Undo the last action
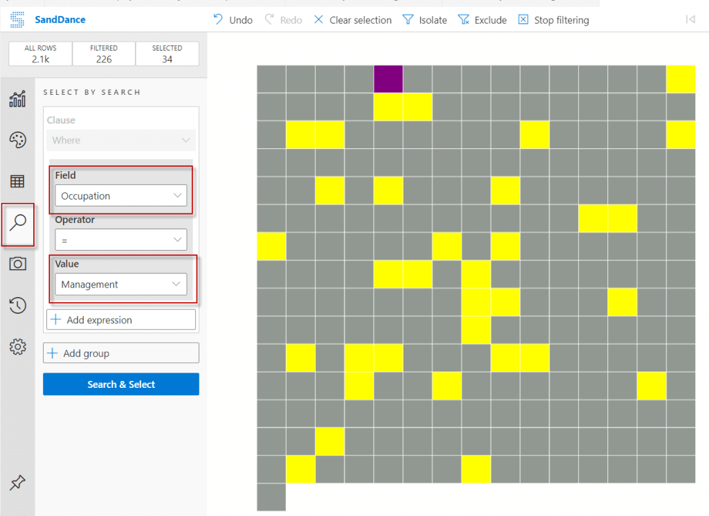This screenshot has height=516, width=709. 233,19
